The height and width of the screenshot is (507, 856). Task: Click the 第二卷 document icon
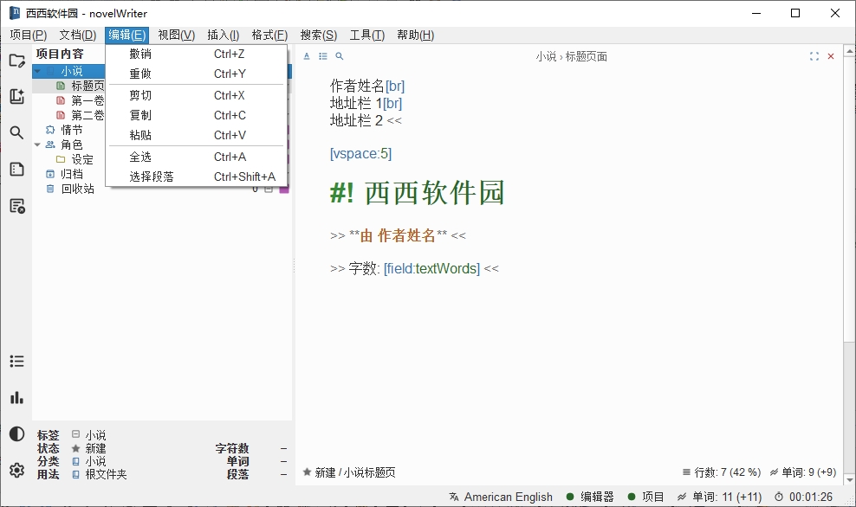coord(61,115)
